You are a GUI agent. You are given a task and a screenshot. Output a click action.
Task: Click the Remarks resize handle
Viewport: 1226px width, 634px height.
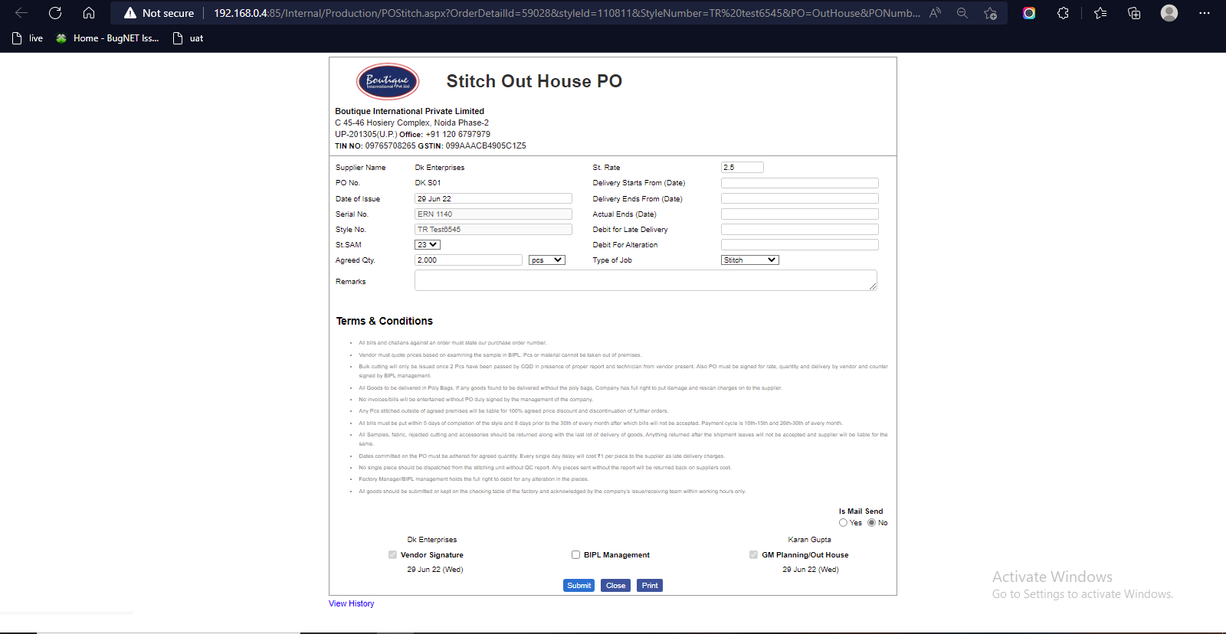pyautogui.click(x=873, y=286)
